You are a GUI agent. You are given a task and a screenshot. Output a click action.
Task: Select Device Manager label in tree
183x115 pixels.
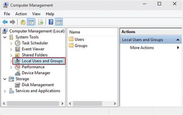(x=36, y=73)
